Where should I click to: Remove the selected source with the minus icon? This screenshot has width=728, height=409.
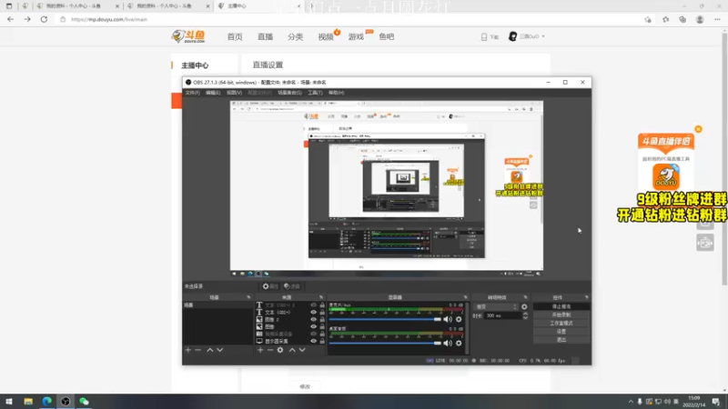point(270,350)
